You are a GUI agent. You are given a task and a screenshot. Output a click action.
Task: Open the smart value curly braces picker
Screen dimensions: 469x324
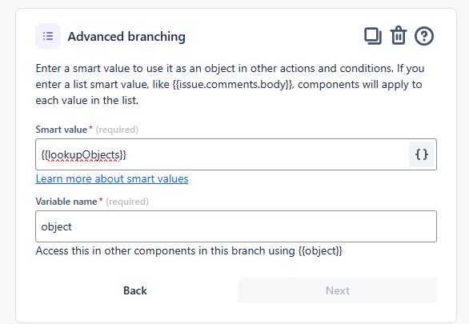pyautogui.click(x=422, y=154)
